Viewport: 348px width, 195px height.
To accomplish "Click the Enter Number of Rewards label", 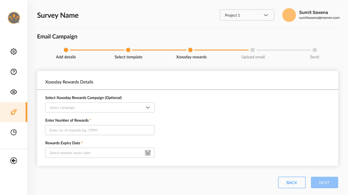I will [x=67, y=120].
